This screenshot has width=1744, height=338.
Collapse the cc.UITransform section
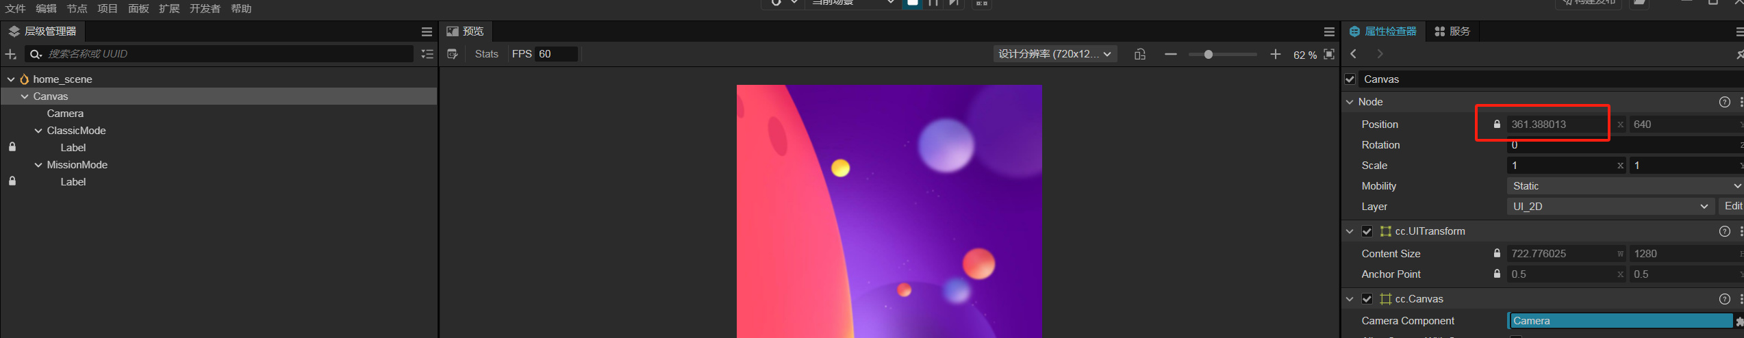(x=1350, y=231)
